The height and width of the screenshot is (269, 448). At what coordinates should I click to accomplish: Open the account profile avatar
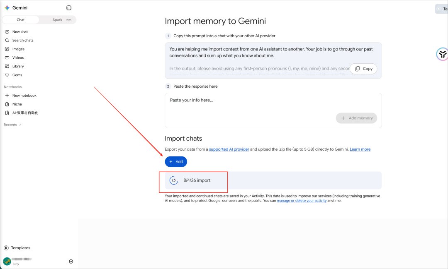(7, 261)
